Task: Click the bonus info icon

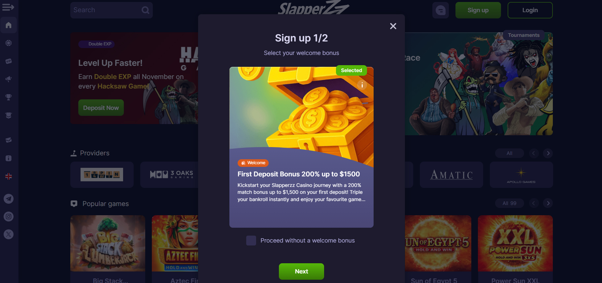Action: (x=362, y=85)
